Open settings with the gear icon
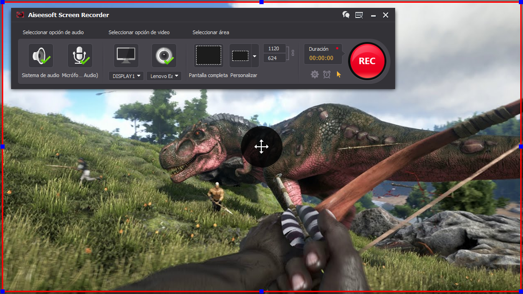The width and height of the screenshot is (523, 294). click(314, 74)
